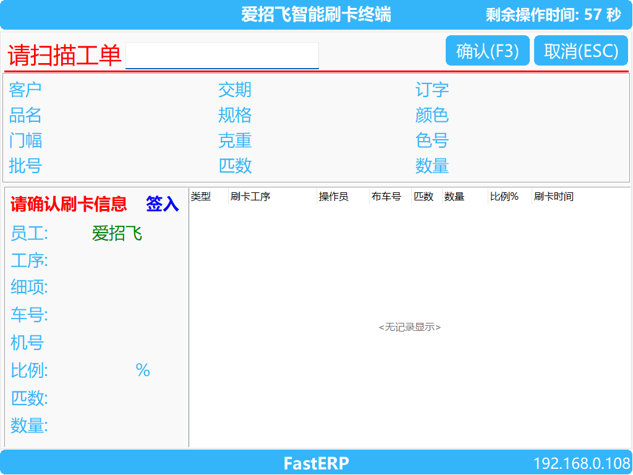Click the 色号 color number label
This screenshot has height=475, width=633.
433,140
